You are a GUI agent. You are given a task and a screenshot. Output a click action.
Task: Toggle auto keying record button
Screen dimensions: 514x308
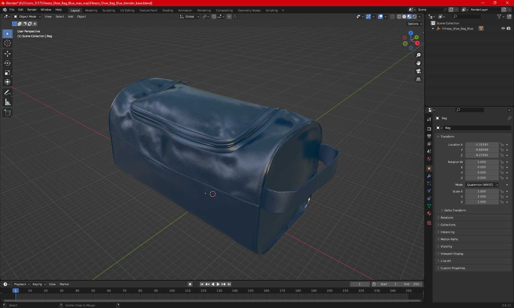pos(190,284)
